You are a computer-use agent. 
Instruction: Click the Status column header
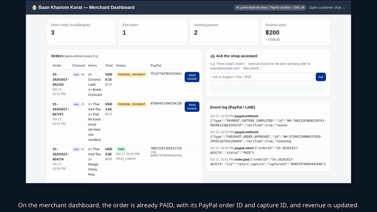[121, 66]
